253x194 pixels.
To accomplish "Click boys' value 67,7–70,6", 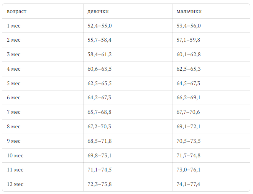I will (188, 112).
